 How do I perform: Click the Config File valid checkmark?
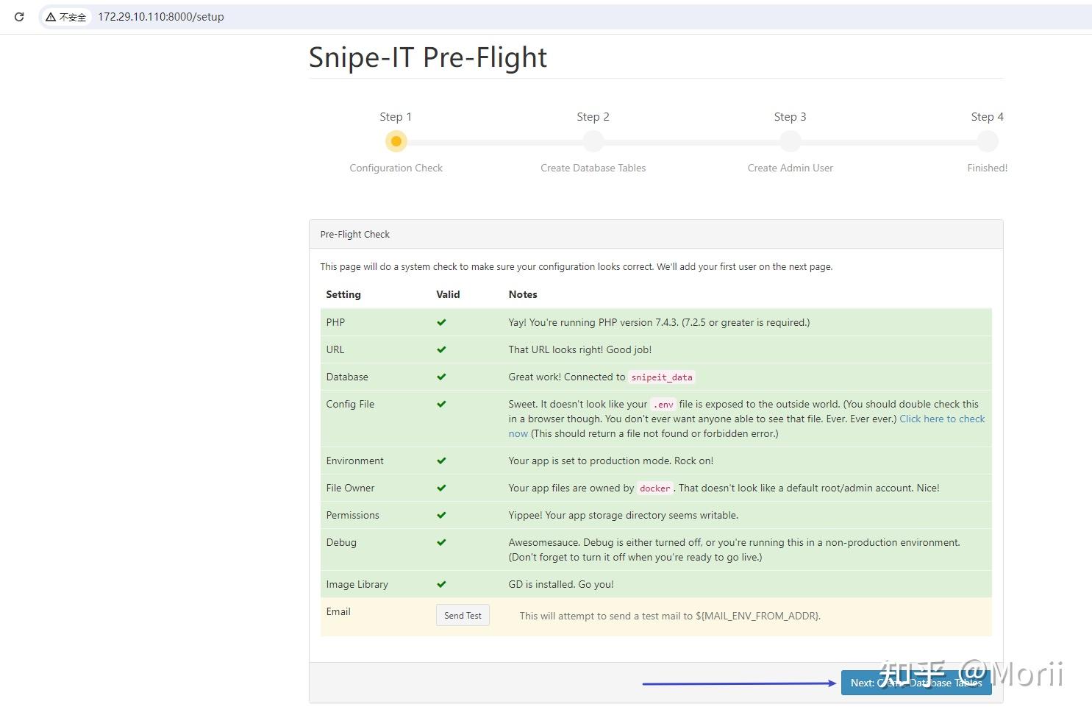[x=441, y=404]
